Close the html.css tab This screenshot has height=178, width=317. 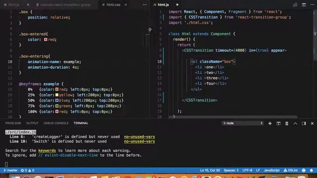point(126,4)
